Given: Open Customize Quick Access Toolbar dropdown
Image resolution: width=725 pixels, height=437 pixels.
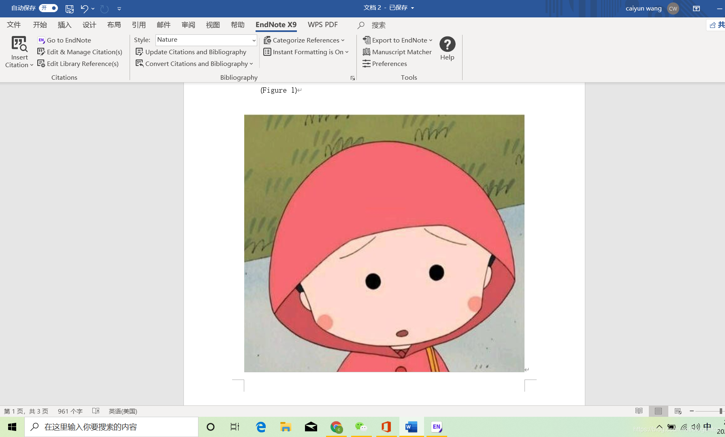Looking at the screenshot, I should pyautogui.click(x=119, y=8).
